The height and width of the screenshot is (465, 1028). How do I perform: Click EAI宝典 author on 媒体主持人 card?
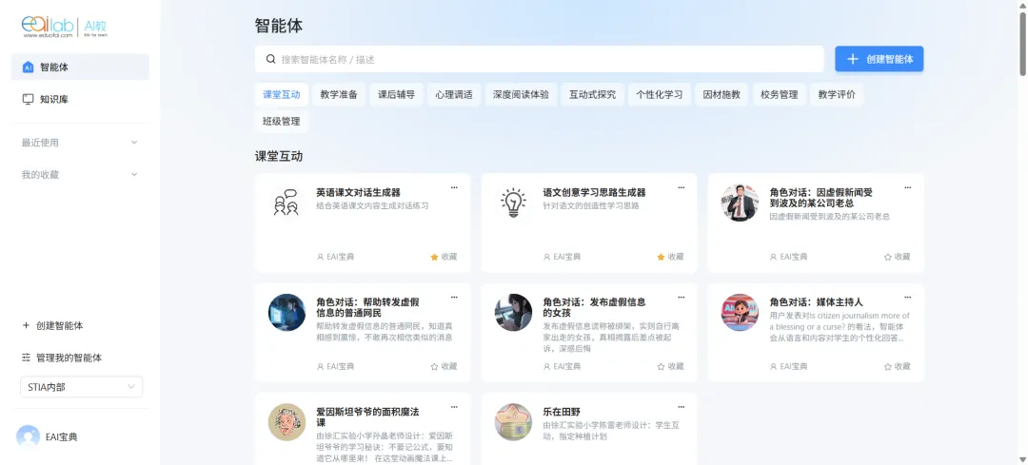pos(789,366)
